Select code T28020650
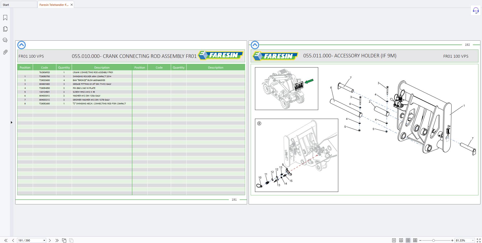The image size is (482, 243). coord(44,80)
